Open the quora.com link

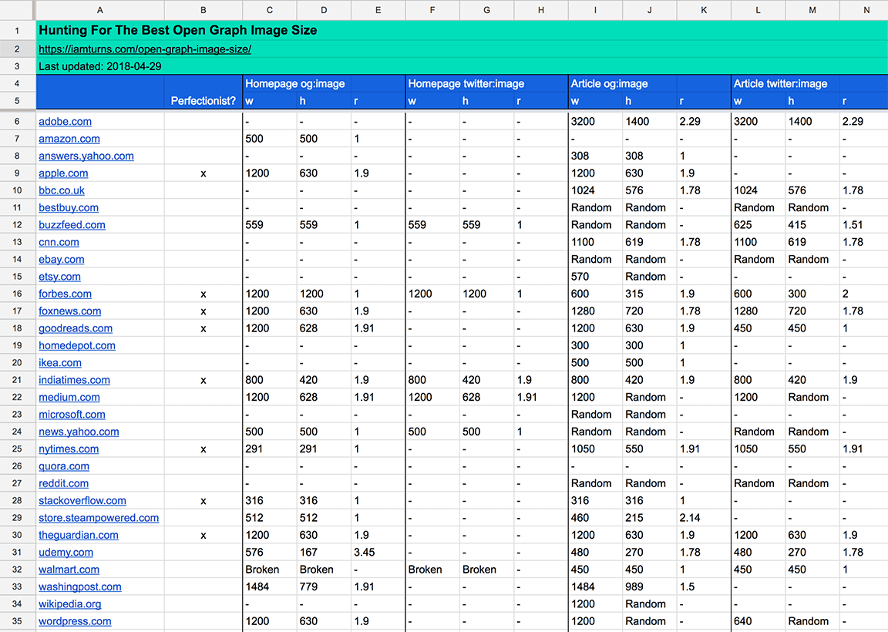(x=64, y=466)
